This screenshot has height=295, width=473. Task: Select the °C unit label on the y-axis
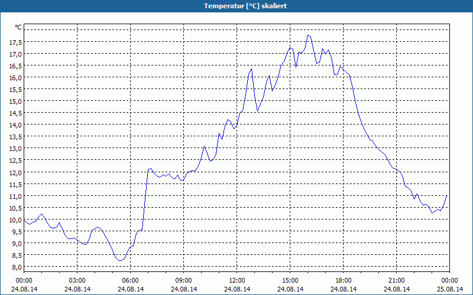(18, 27)
